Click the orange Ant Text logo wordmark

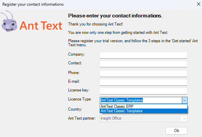(41, 26)
